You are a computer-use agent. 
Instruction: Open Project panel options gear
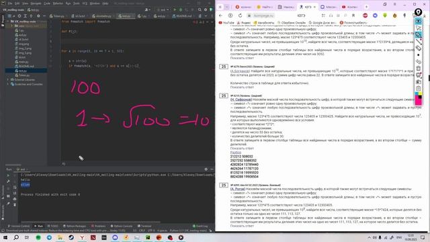38,16
